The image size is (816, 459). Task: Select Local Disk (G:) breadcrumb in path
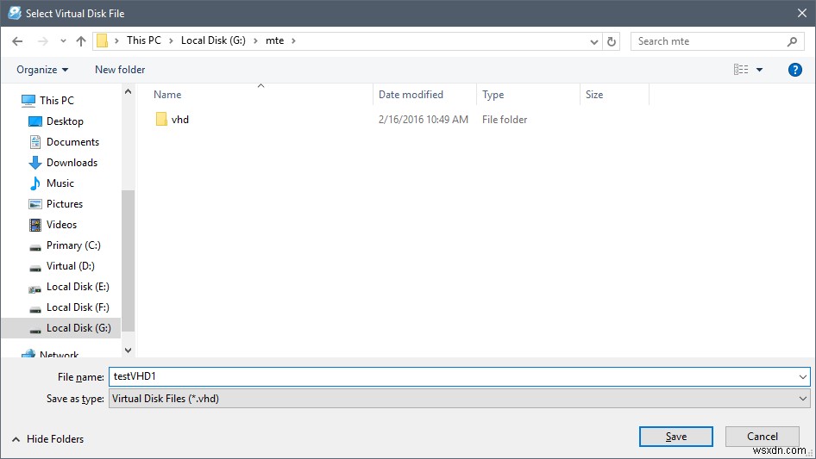point(213,40)
